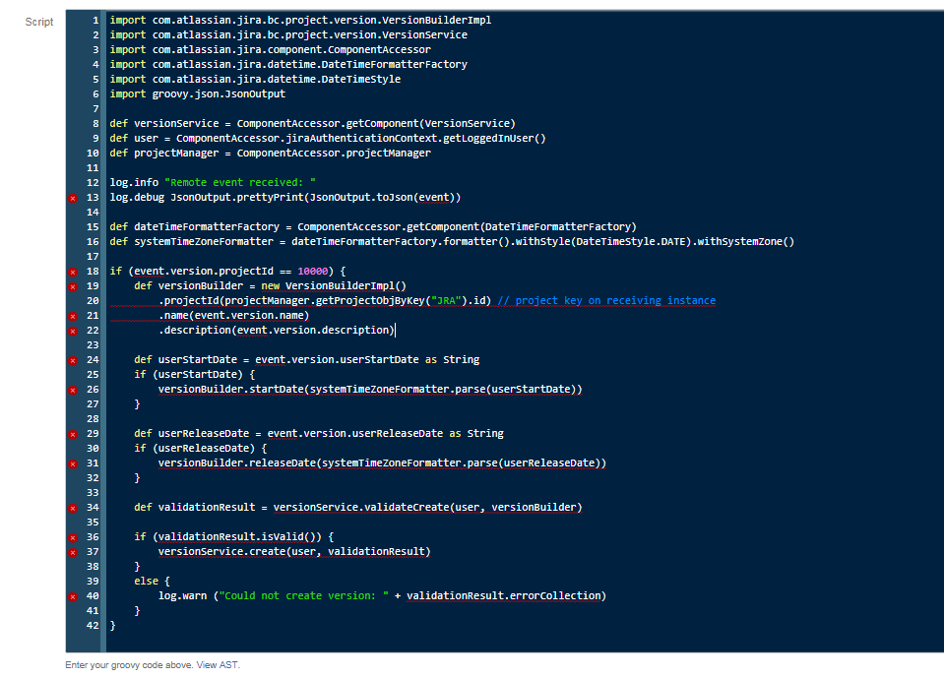Viewport: 944px width, 678px height.
Task: Click the Script field label
Action: click(39, 22)
